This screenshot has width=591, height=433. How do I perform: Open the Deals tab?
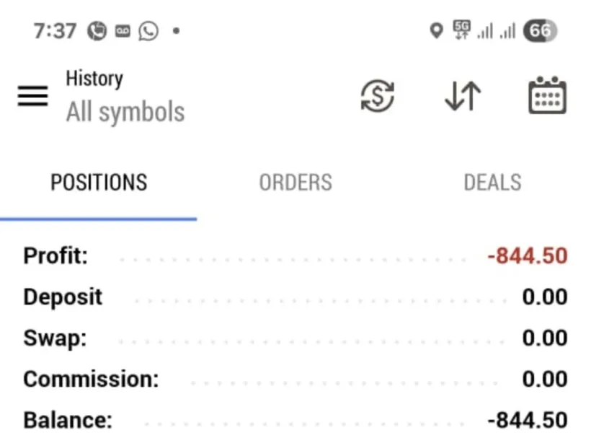coord(492,183)
